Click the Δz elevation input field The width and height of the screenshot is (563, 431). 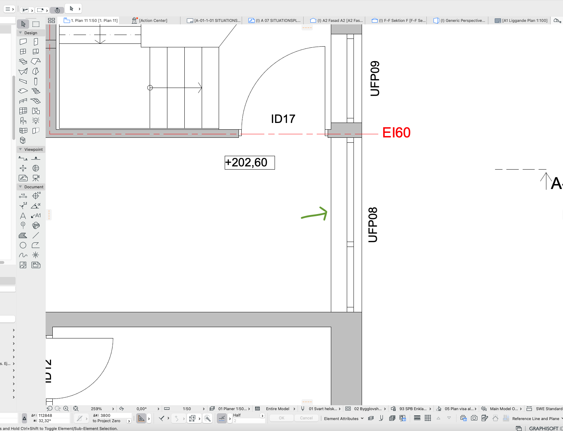[x=115, y=415]
